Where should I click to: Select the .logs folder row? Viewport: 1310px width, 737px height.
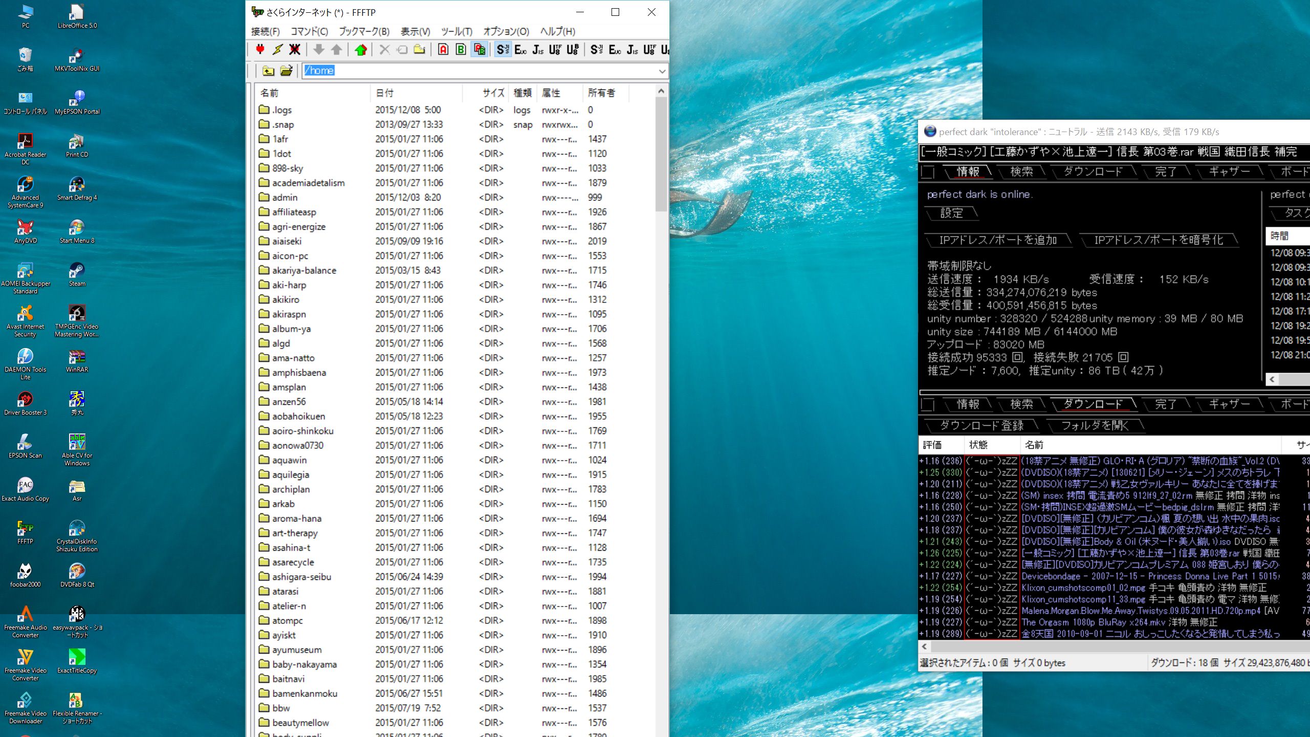[x=454, y=110]
